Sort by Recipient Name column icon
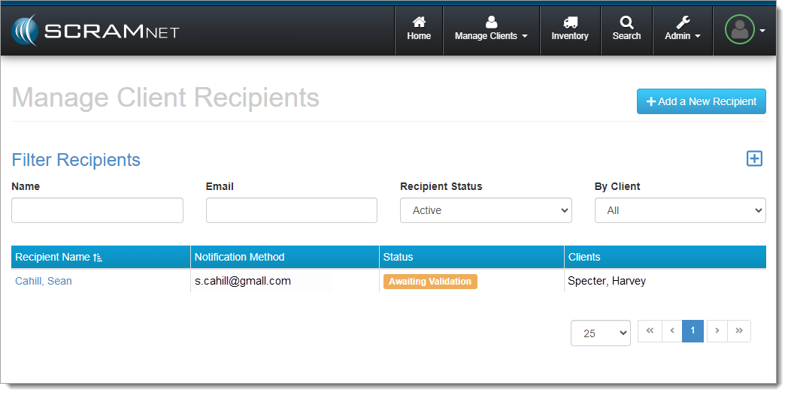Screen dimensions: 788x395 [x=98, y=258]
